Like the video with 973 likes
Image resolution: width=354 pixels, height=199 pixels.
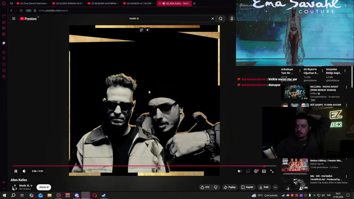[x=205, y=187]
